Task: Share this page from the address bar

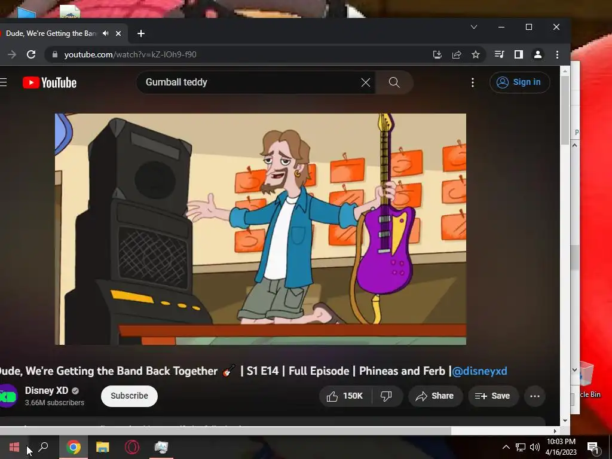Action: click(457, 54)
